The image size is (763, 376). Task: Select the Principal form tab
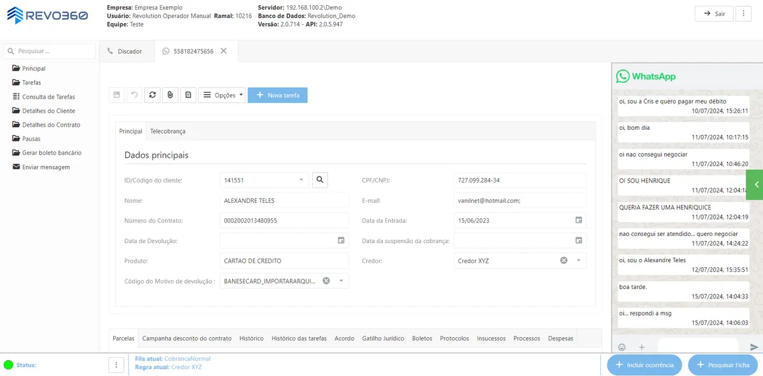click(131, 131)
